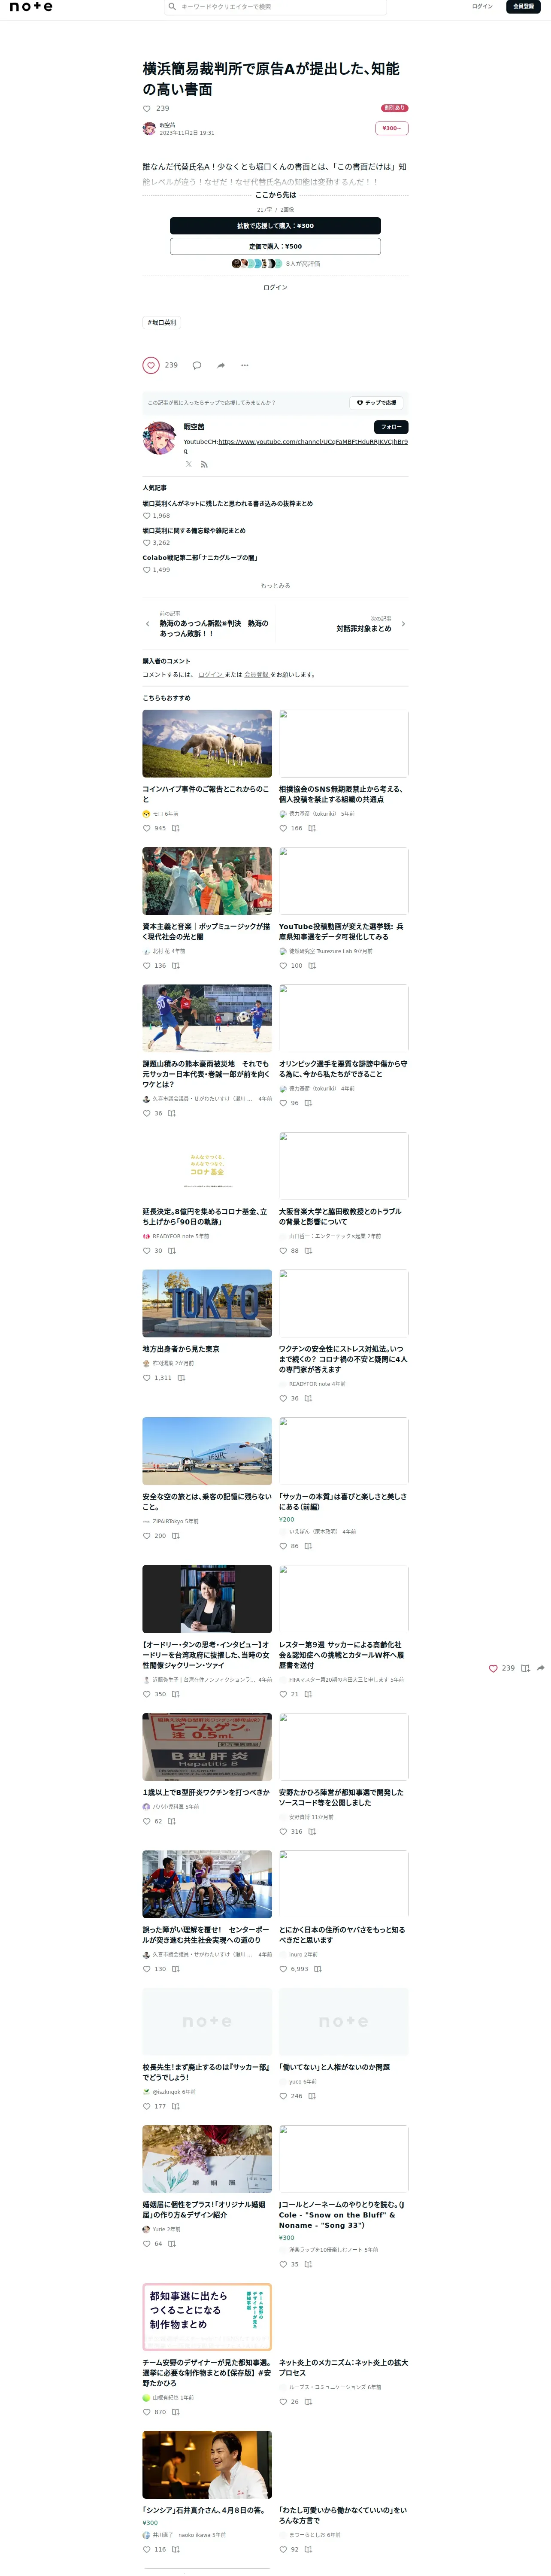Viewport: 551px width, 2576px height.
Task: Click the search magnifier icon
Action: [172, 7]
